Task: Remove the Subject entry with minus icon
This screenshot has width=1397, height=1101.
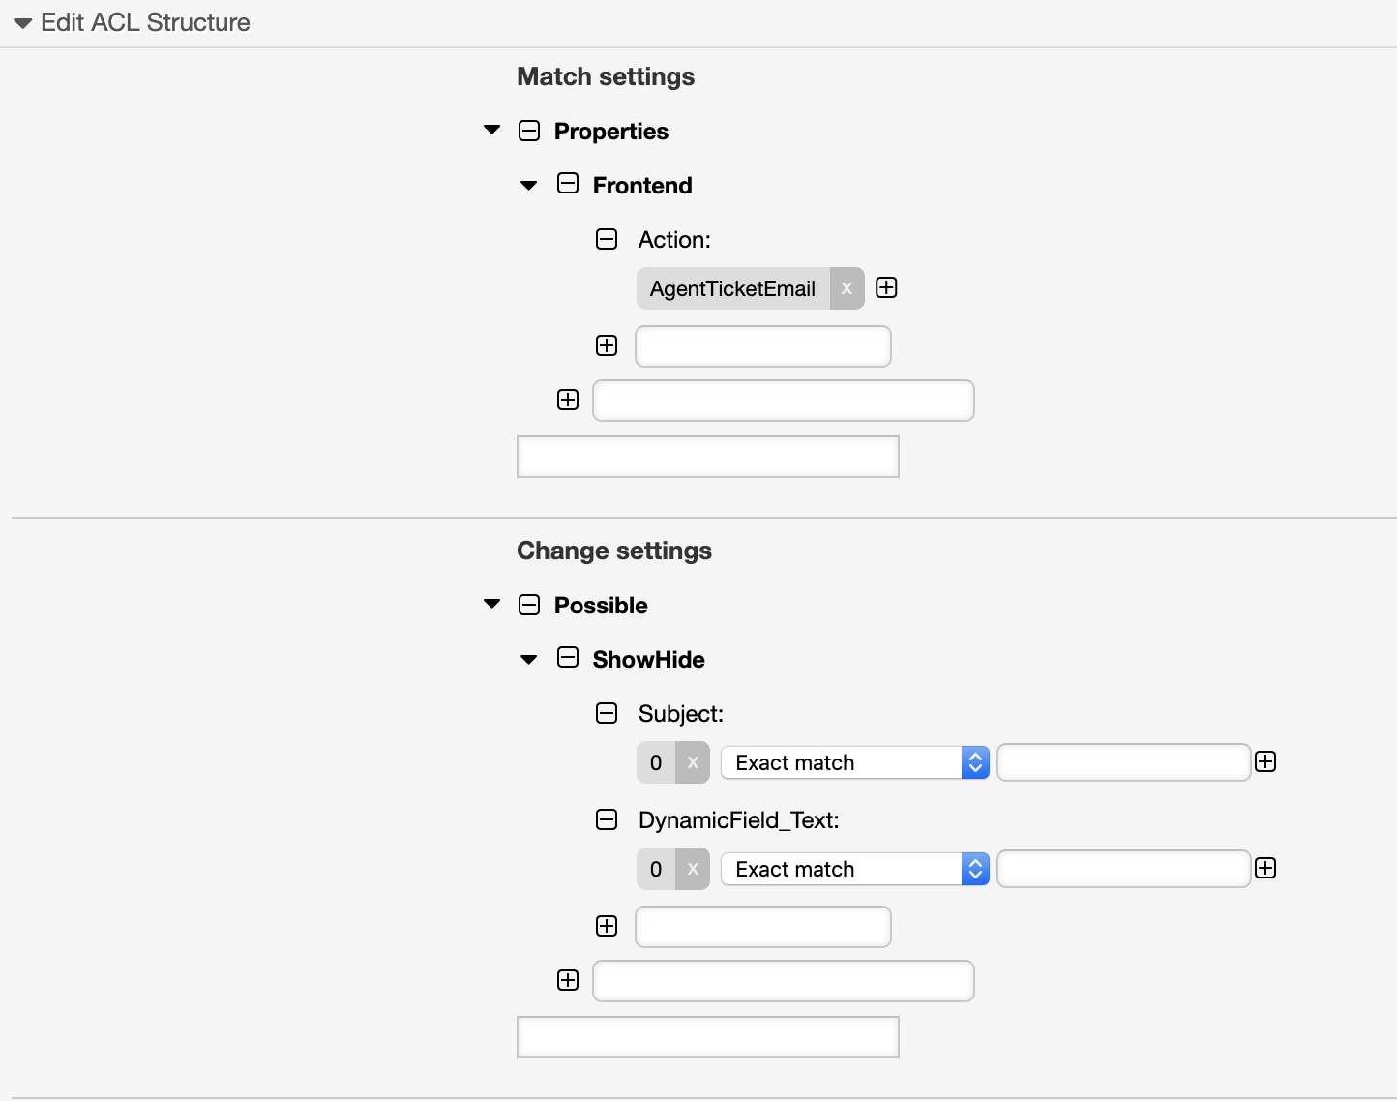Action: (x=607, y=713)
